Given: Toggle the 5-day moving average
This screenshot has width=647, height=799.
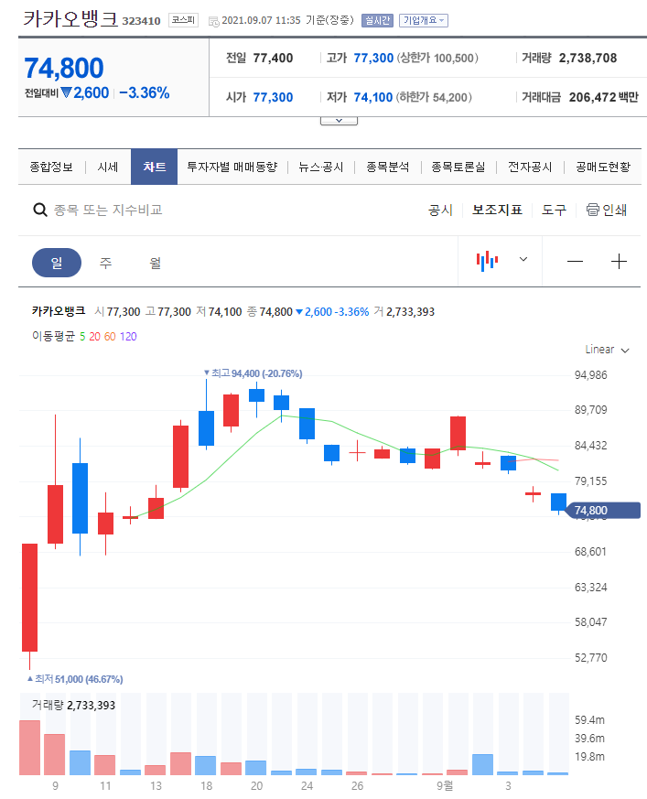Looking at the screenshot, I should coord(82,336).
